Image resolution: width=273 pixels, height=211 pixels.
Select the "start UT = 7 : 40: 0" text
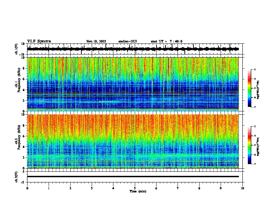click(166, 41)
